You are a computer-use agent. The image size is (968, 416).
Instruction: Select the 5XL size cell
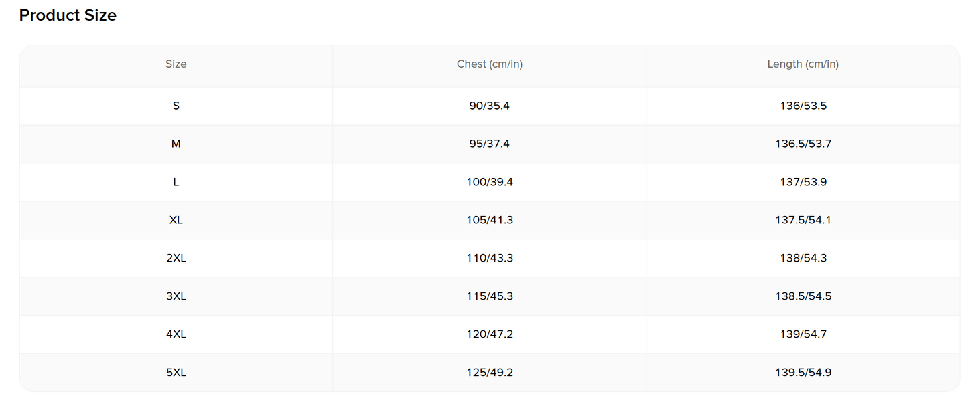pyautogui.click(x=176, y=373)
